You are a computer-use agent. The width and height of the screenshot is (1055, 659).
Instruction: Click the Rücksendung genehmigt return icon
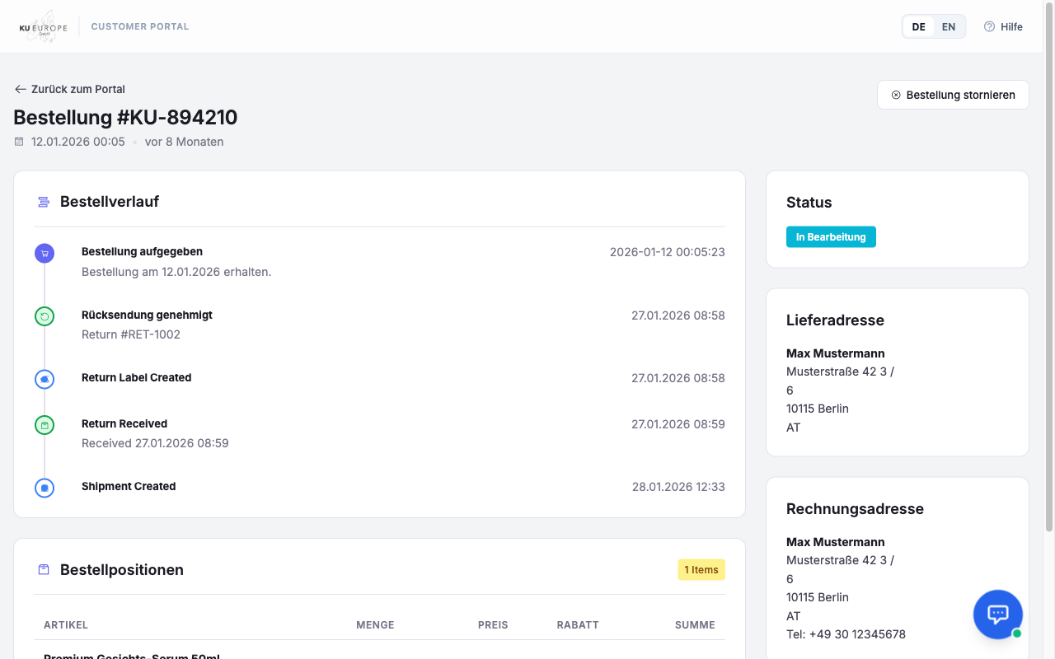tap(45, 315)
